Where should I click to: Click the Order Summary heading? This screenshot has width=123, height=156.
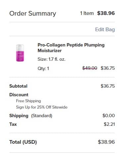point(33,14)
